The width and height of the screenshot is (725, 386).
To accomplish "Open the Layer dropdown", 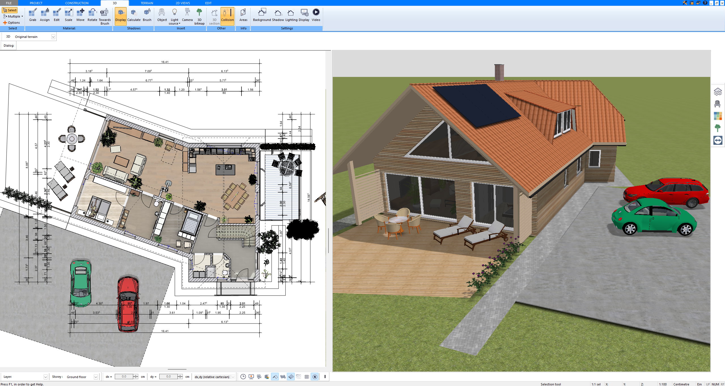I will click(x=45, y=377).
